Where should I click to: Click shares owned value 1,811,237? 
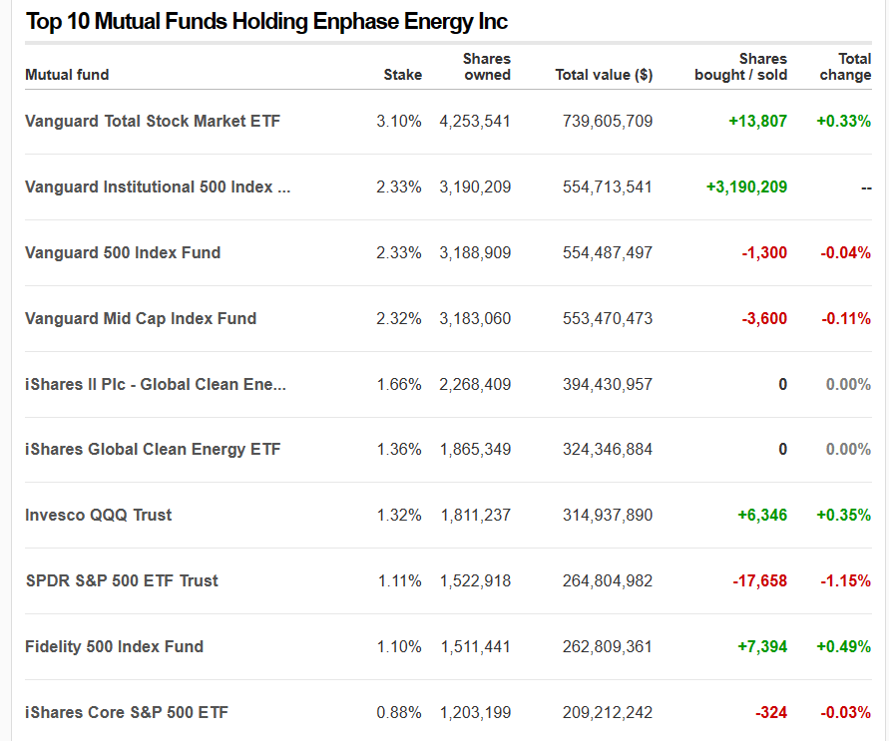[476, 515]
